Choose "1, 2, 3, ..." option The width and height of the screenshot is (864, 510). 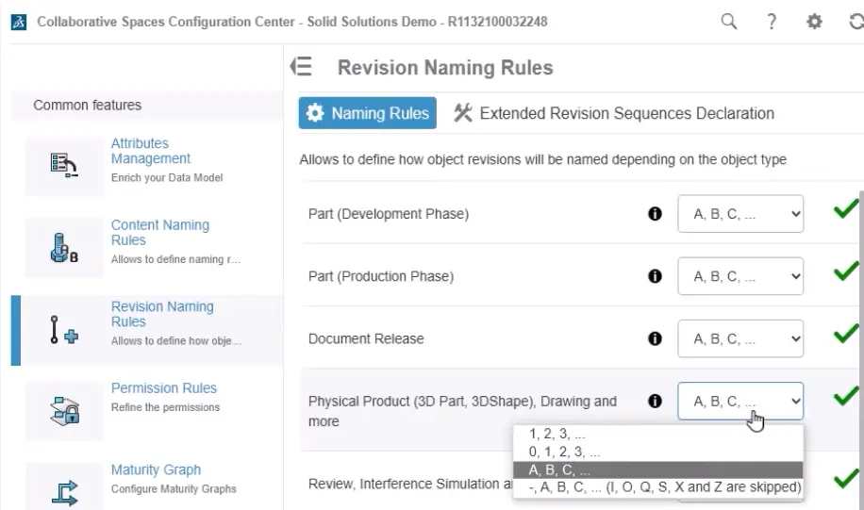658,434
